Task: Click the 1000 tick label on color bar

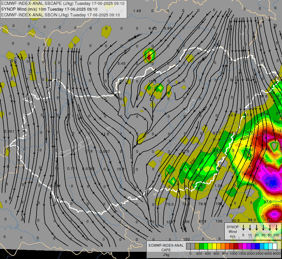Action: [x=234, y=254]
